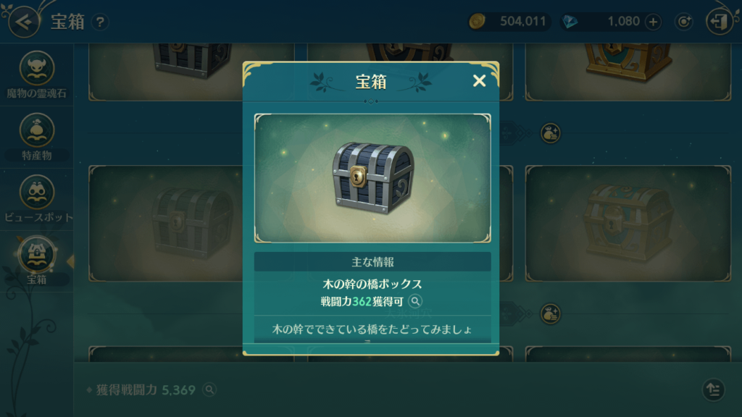Open the help question mark icon
The width and height of the screenshot is (742, 417).
(100, 22)
